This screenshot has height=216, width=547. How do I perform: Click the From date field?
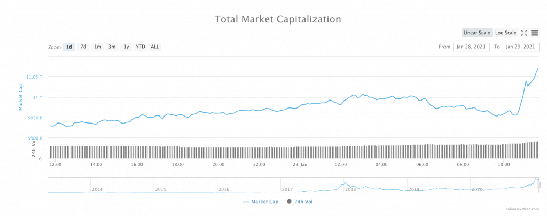(x=471, y=47)
